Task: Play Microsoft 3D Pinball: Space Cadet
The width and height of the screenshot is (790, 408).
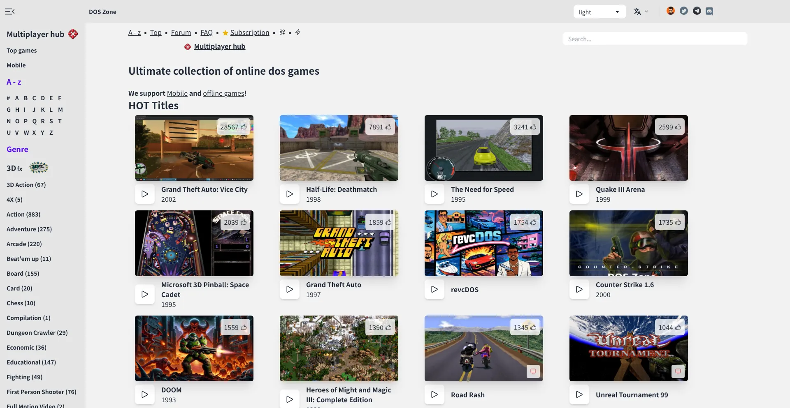Action: tap(145, 294)
